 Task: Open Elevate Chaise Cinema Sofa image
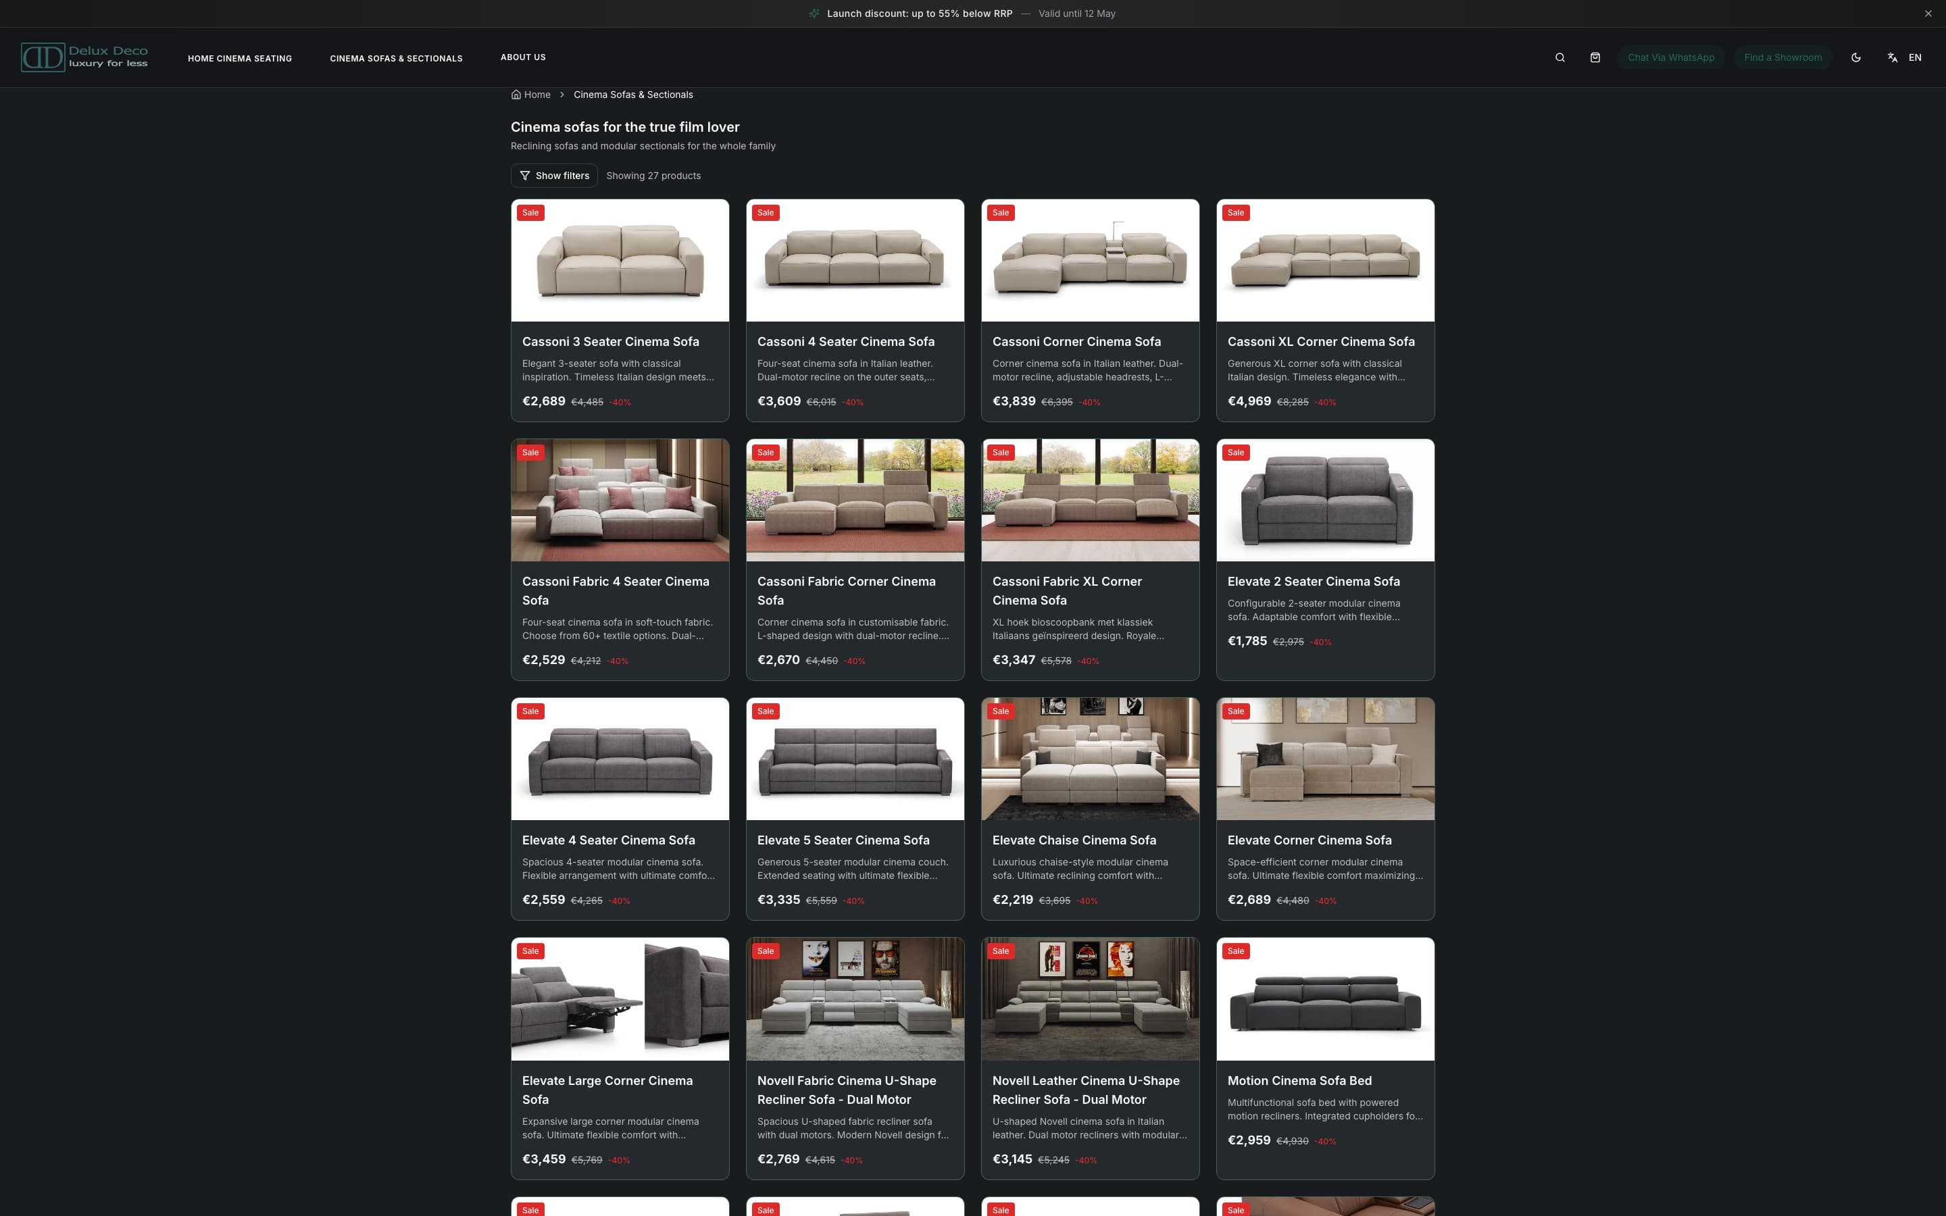1090,759
